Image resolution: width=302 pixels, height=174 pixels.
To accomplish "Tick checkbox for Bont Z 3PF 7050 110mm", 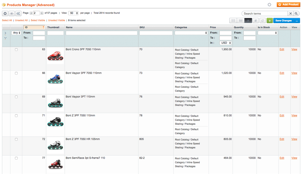I will (16, 115).
